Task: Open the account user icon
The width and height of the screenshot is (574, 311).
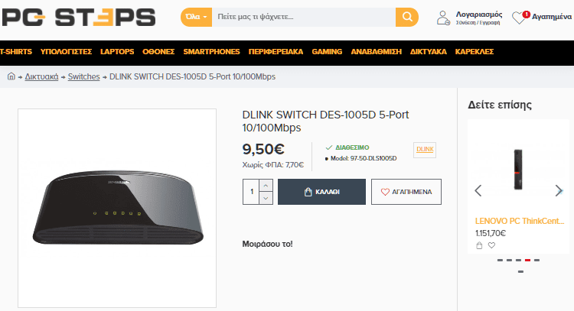Action: [443, 18]
